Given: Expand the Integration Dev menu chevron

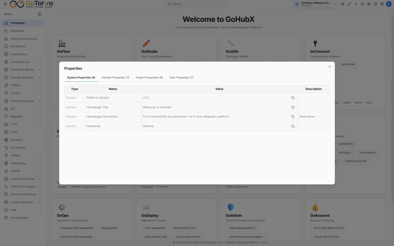Looking at the screenshot, I should [40, 62].
